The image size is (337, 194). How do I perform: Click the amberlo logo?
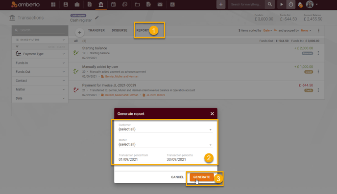pyautogui.click(x=25, y=4)
